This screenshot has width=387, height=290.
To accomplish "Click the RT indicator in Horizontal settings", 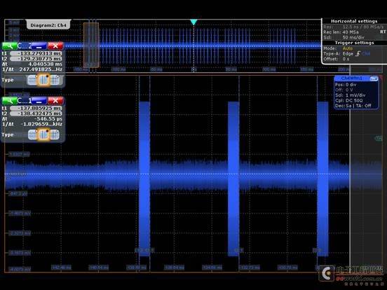I will [383, 32].
